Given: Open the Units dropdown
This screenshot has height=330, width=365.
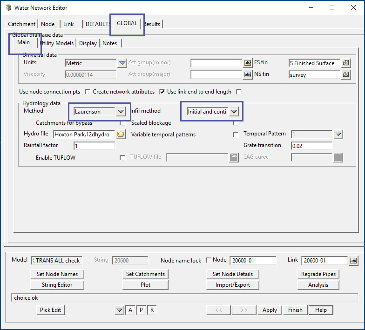Looking at the screenshot, I should point(122,63).
